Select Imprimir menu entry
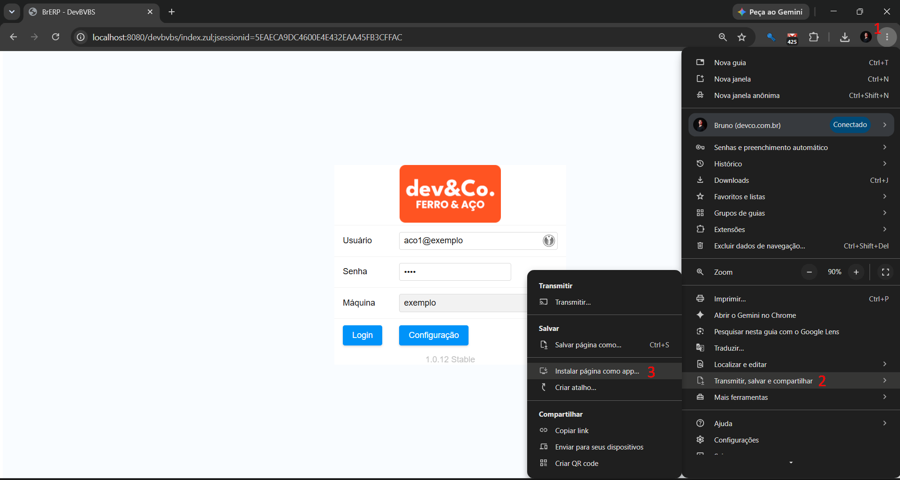 click(x=792, y=299)
